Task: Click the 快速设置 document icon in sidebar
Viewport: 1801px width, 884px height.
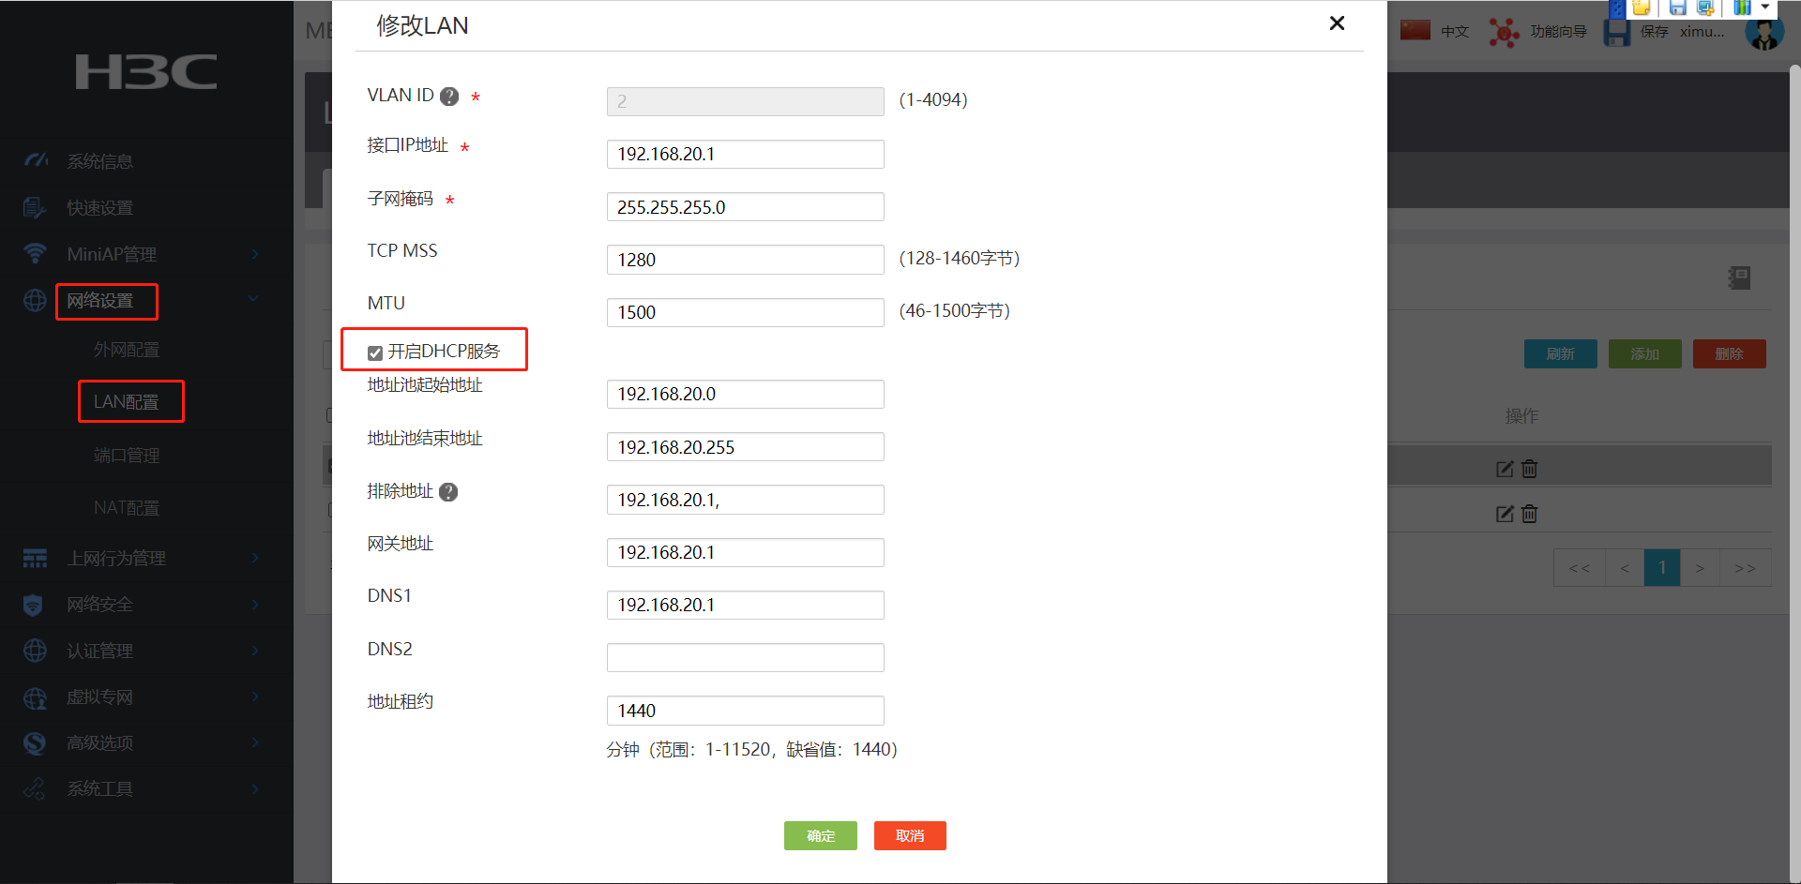Action: pos(35,207)
